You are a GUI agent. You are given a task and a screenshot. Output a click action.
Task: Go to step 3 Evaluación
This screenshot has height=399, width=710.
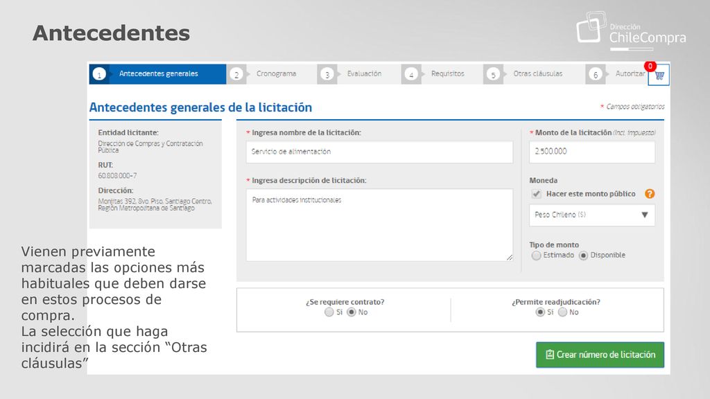coord(360,73)
